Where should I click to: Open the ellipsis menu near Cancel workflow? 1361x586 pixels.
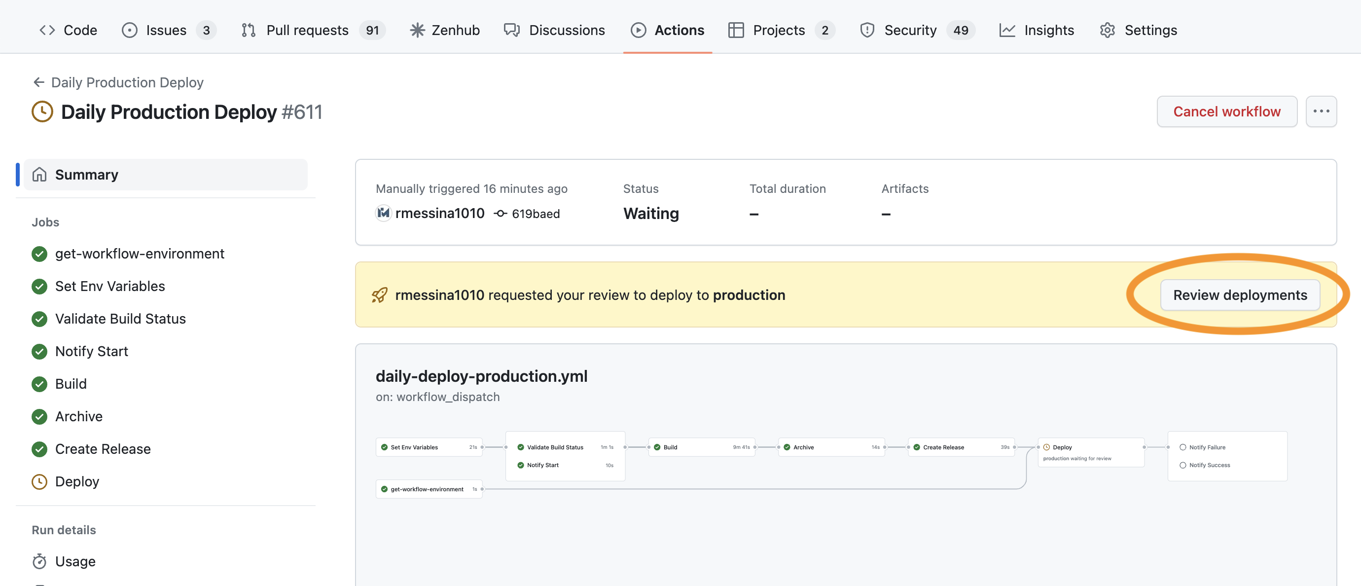tap(1323, 111)
